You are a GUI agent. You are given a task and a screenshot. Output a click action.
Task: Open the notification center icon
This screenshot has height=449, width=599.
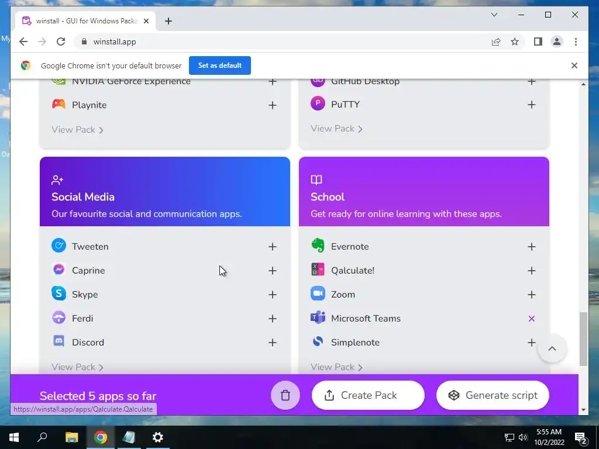pyautogui.click(x=581, y=437)
